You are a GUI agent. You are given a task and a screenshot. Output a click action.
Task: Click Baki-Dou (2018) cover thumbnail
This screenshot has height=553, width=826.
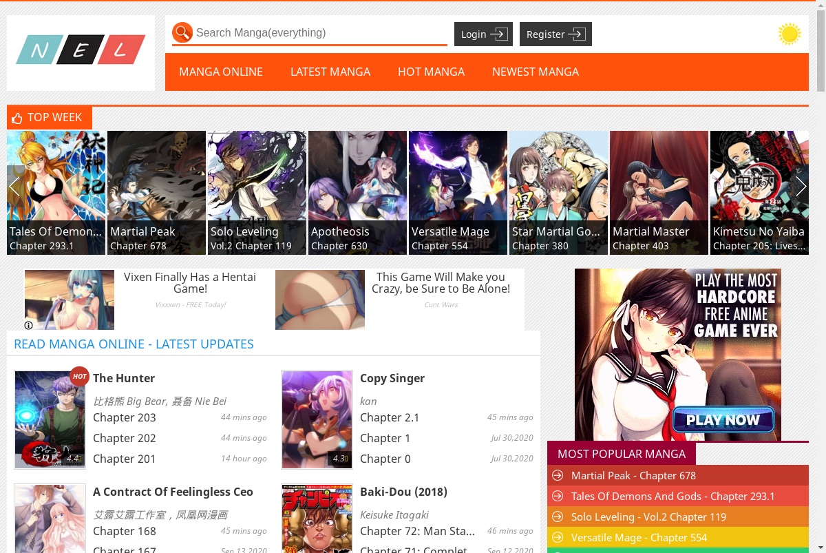(x=317, y=519)
